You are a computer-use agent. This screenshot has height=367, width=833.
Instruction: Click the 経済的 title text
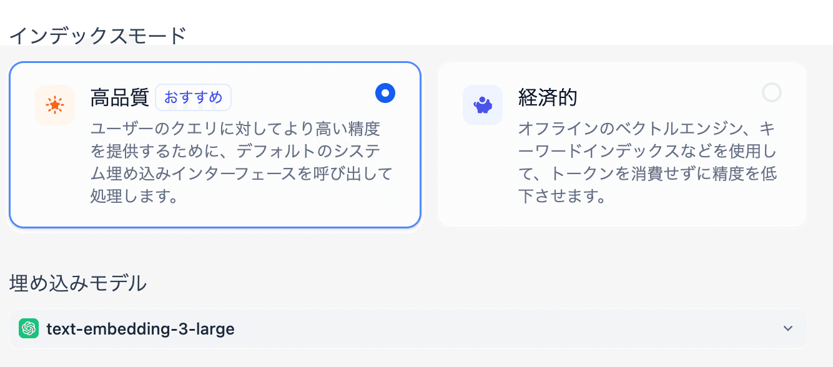click(548, 97)
